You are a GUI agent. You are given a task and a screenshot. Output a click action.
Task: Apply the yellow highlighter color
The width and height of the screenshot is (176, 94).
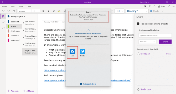pyautogui.click(x=59, y=11)
